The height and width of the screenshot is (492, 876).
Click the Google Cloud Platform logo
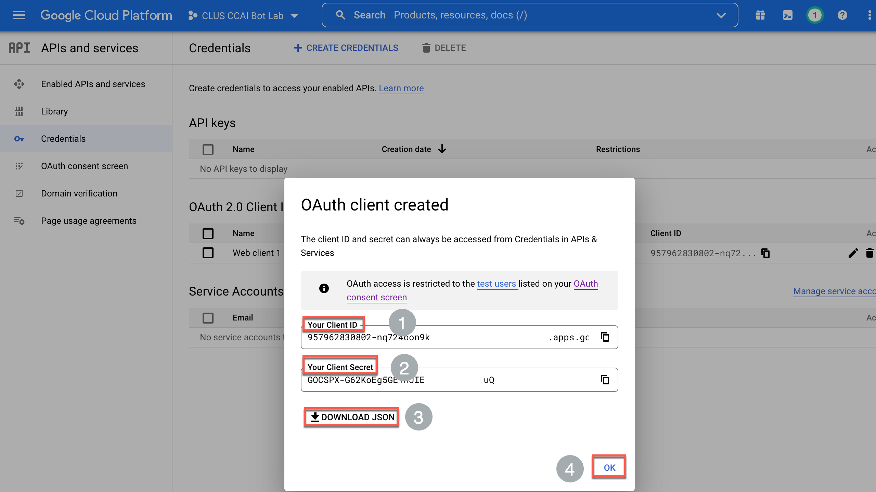106,15
